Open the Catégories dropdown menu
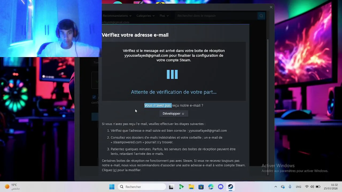342x192 pixels. [x=145, y=16]
